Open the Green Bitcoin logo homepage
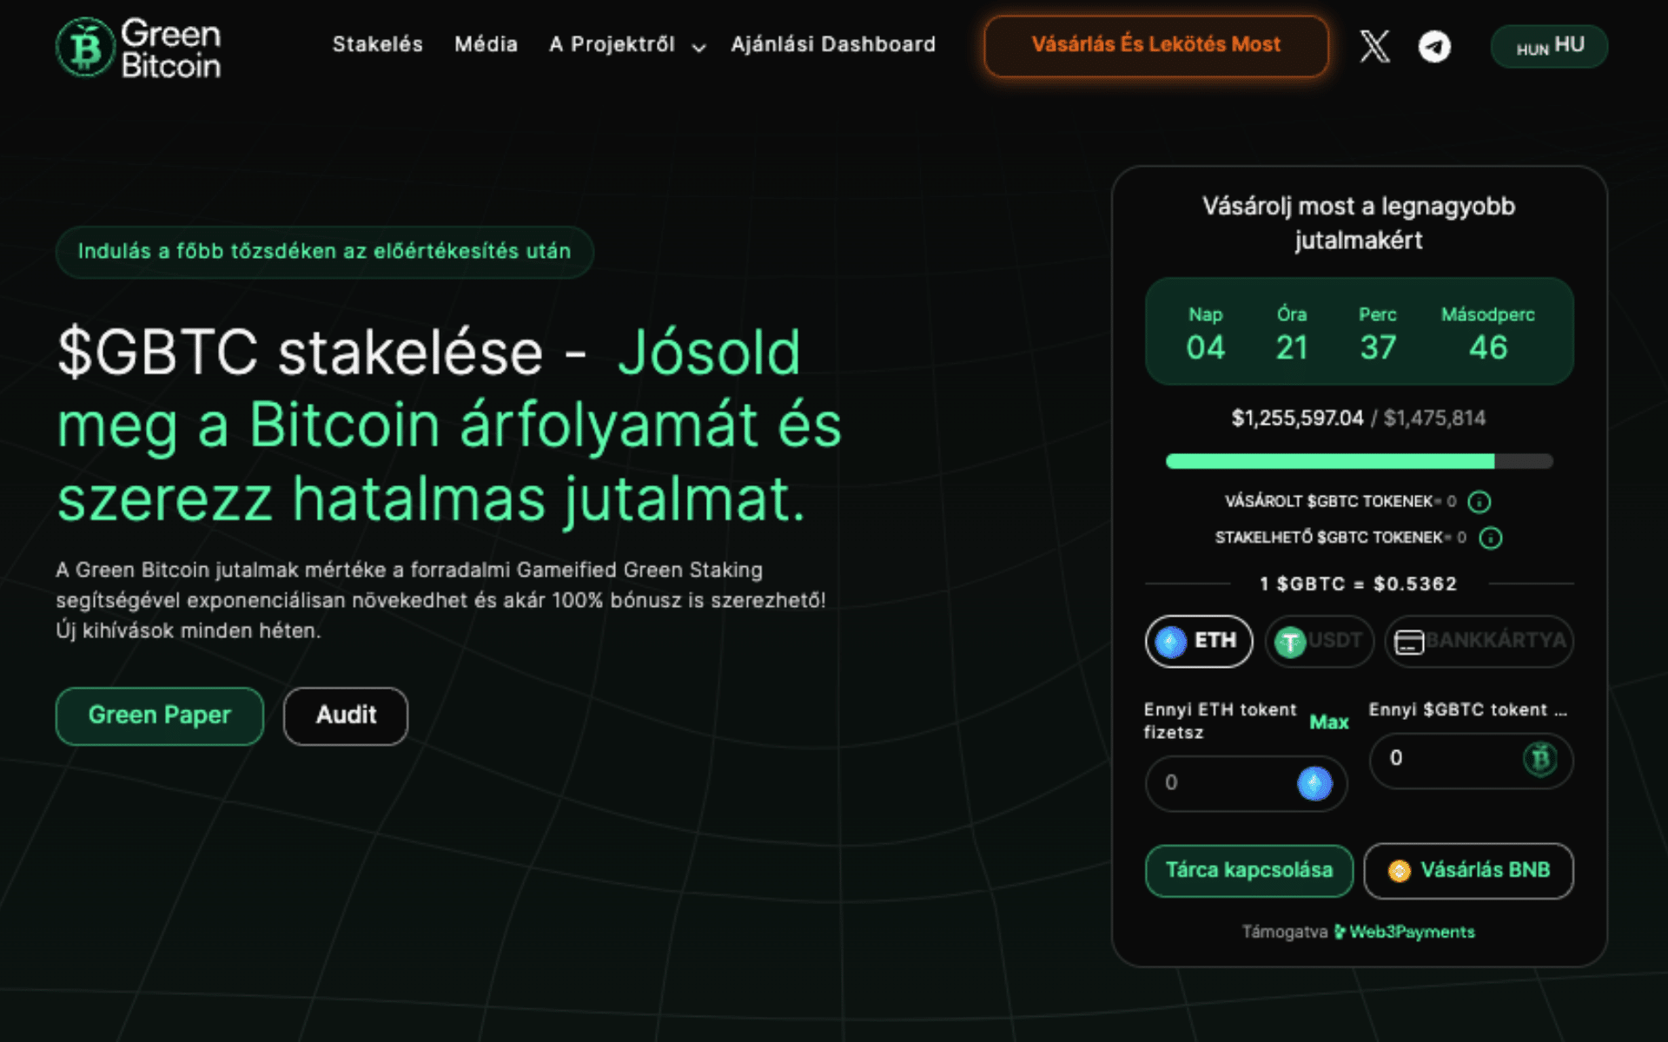1668x1042 pixels. tap(139, 48)
